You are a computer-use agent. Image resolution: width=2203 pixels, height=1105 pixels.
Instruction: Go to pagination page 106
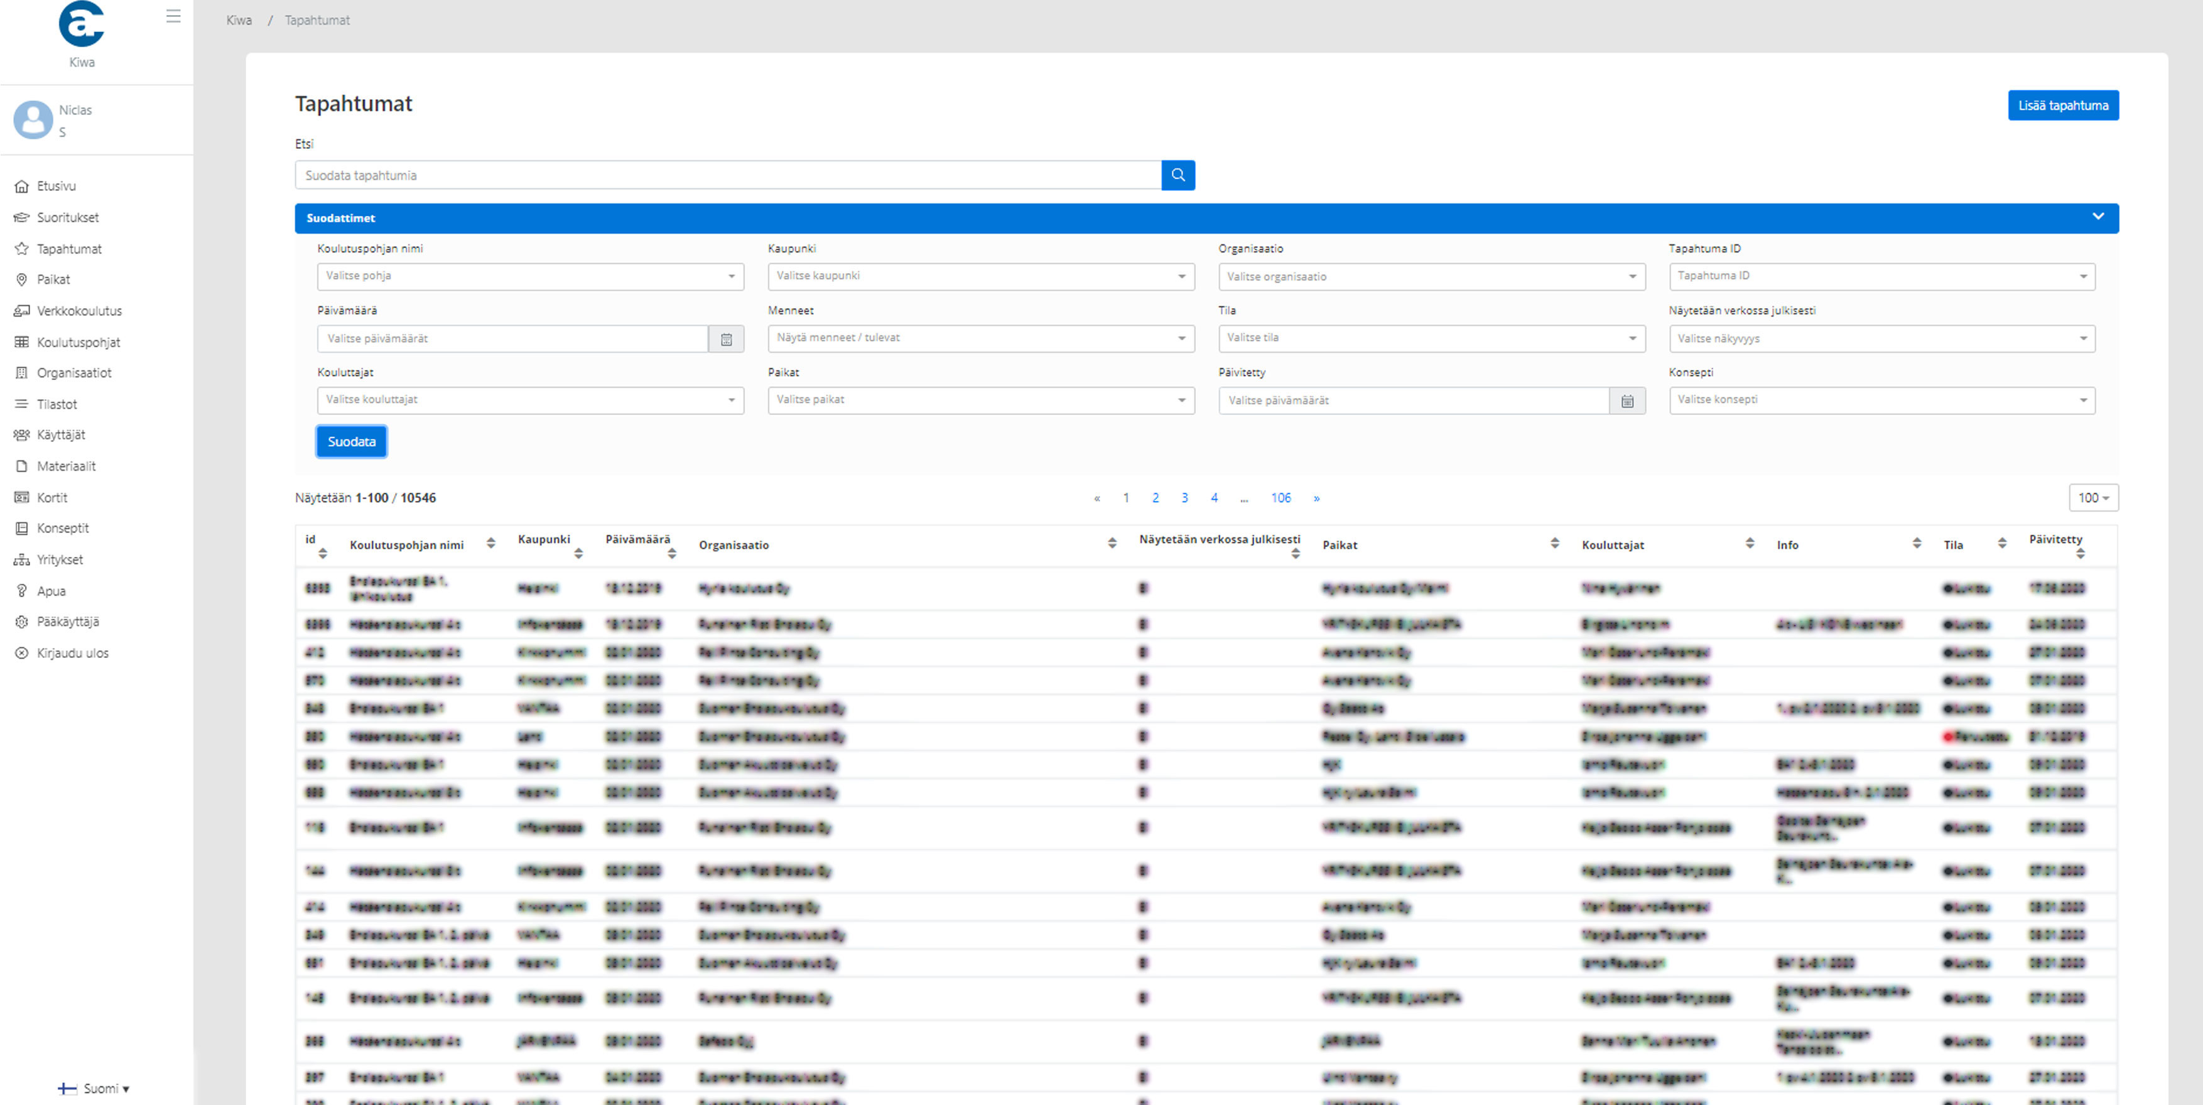[1280, 498]
